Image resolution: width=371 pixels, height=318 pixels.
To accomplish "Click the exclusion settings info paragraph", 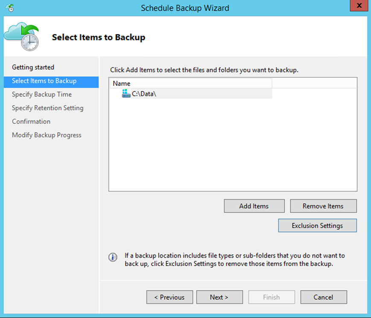I will click(235, 260).
